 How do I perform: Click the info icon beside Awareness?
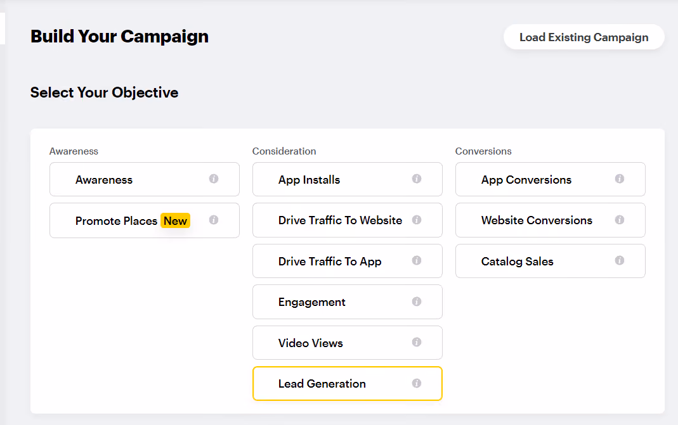(214, 179)
